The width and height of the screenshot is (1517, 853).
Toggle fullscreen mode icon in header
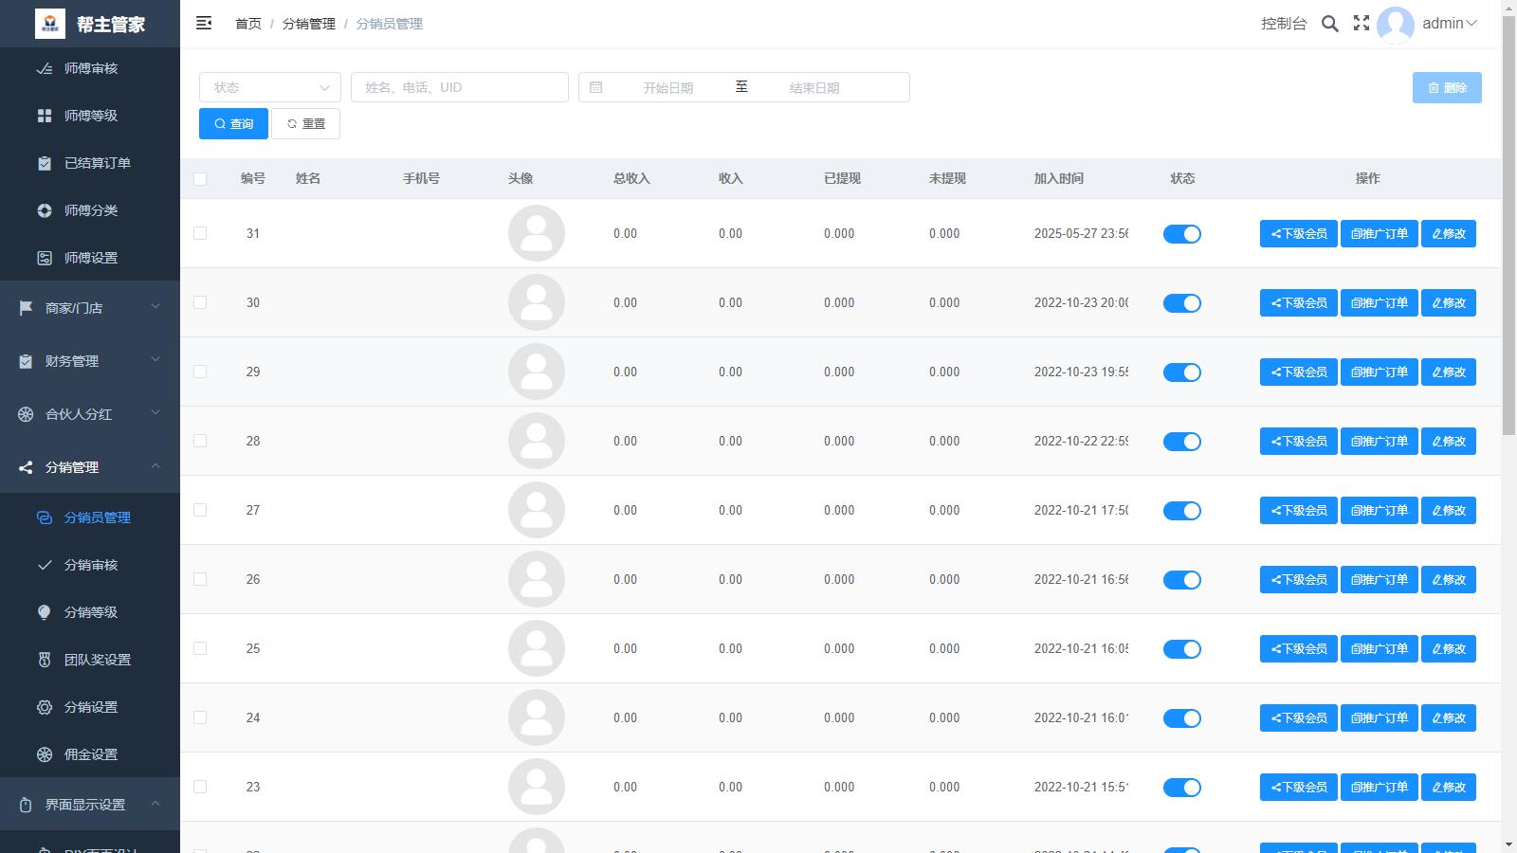pos(1362,24)
